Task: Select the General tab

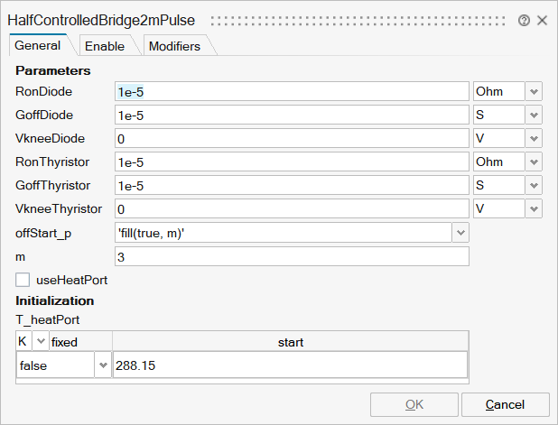Action: click(38, 46)
